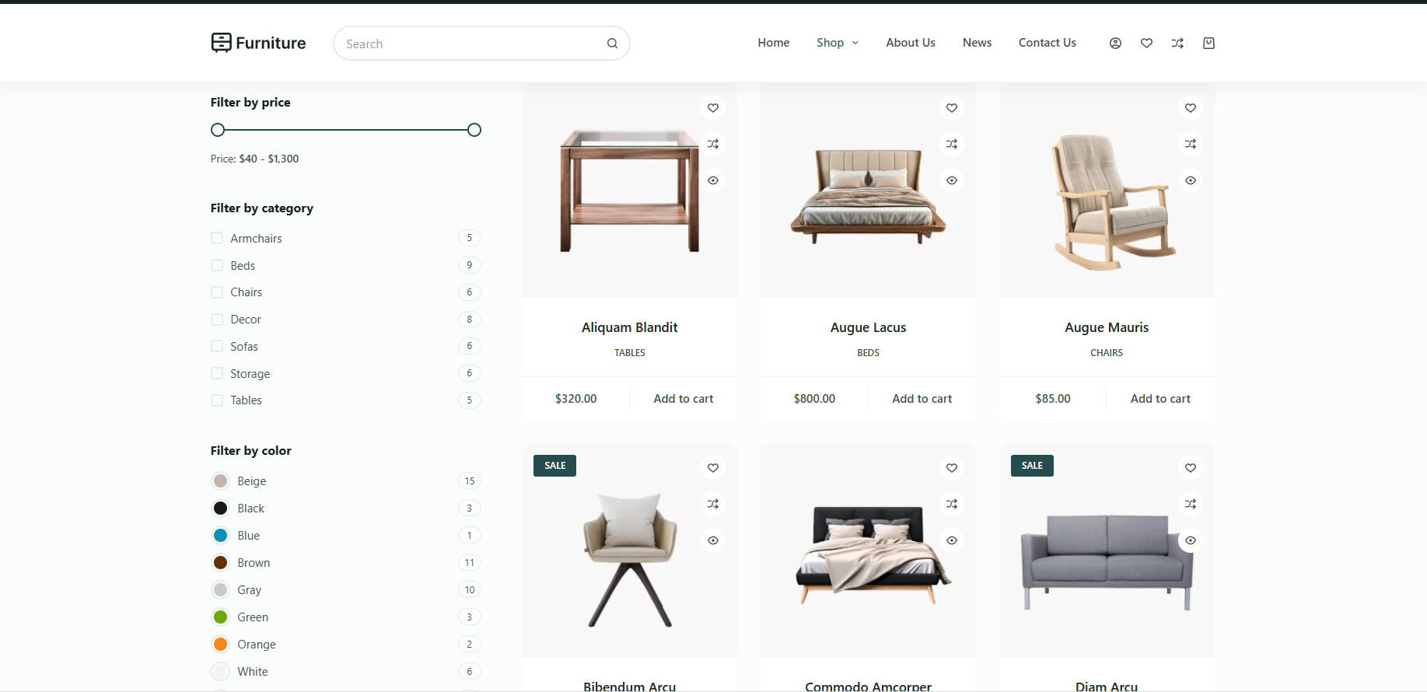Check the Armchairs category filter
Screen dimensions: 1427x692
click(217, 238)
